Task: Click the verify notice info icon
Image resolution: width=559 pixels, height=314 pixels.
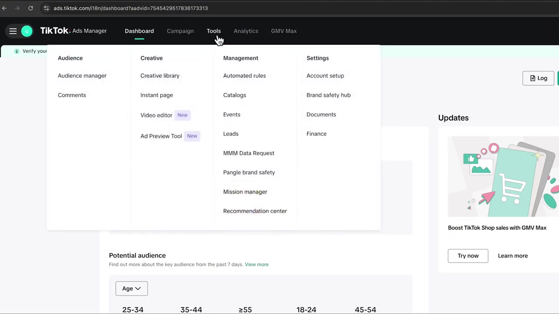Action: tap(17, 51)
